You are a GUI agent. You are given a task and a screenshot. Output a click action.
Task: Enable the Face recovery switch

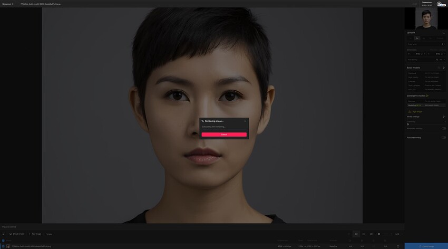444,138
